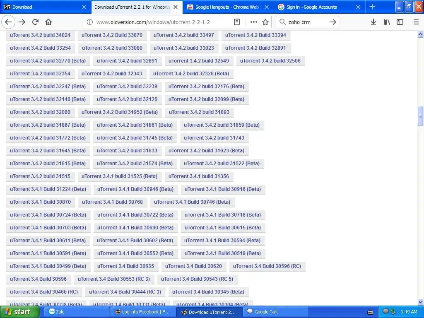424x318 pixels.
Task: Click the page scrollbar down arrow
Action: [x=420, y=302]
